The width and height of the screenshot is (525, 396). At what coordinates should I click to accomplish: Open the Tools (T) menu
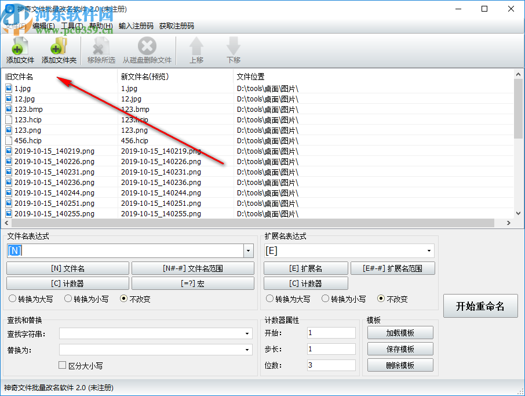[x=72, y=26]
